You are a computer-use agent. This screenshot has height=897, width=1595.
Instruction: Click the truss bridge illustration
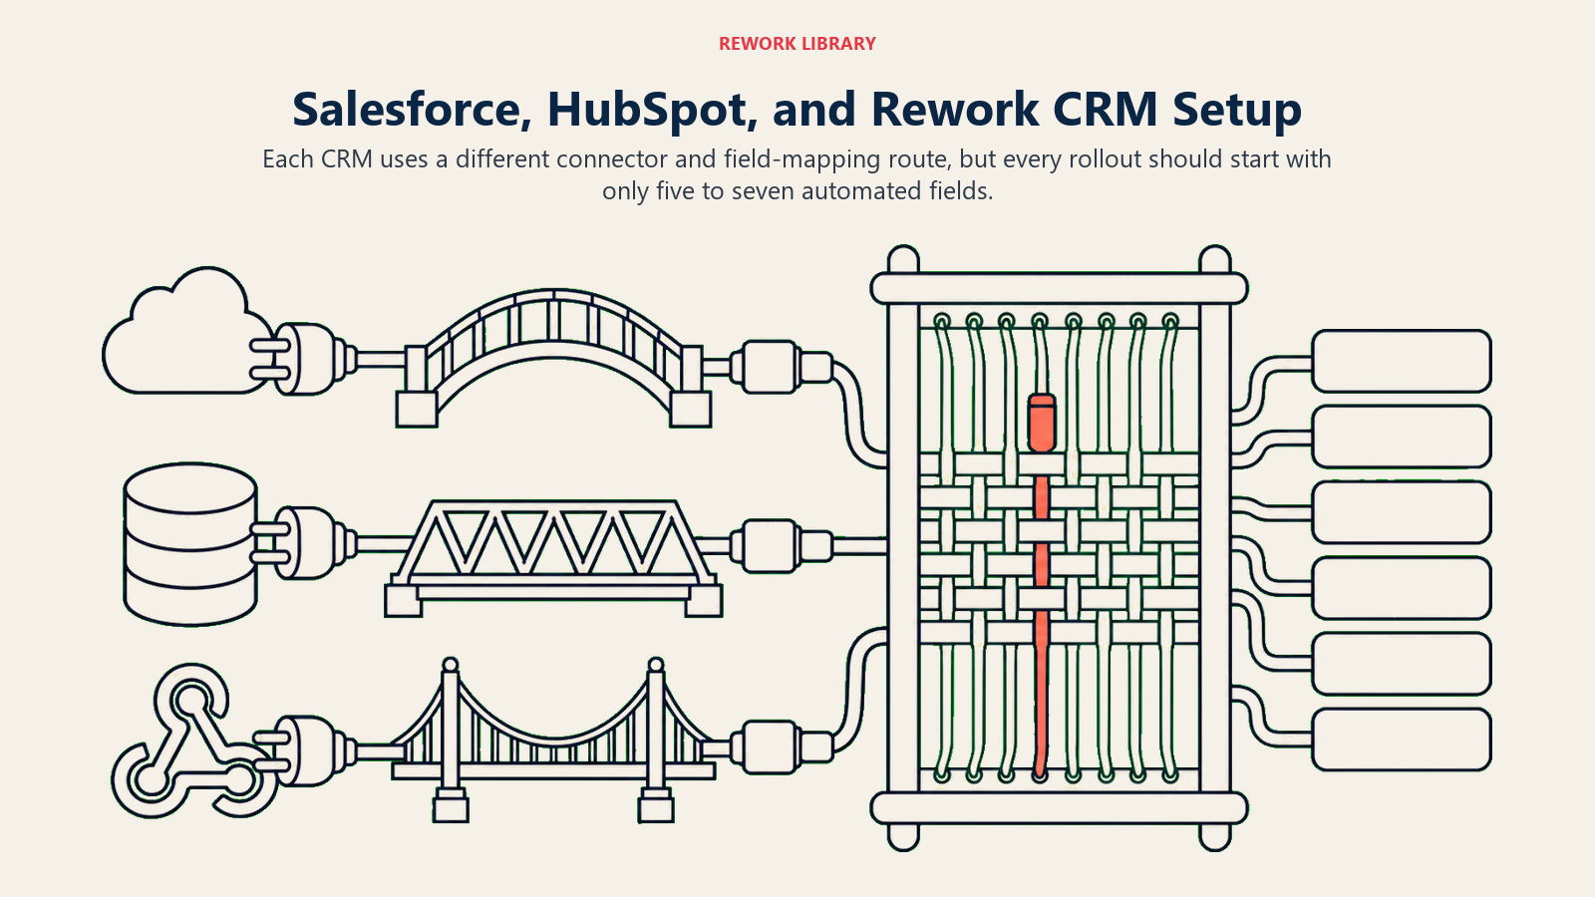553,558
